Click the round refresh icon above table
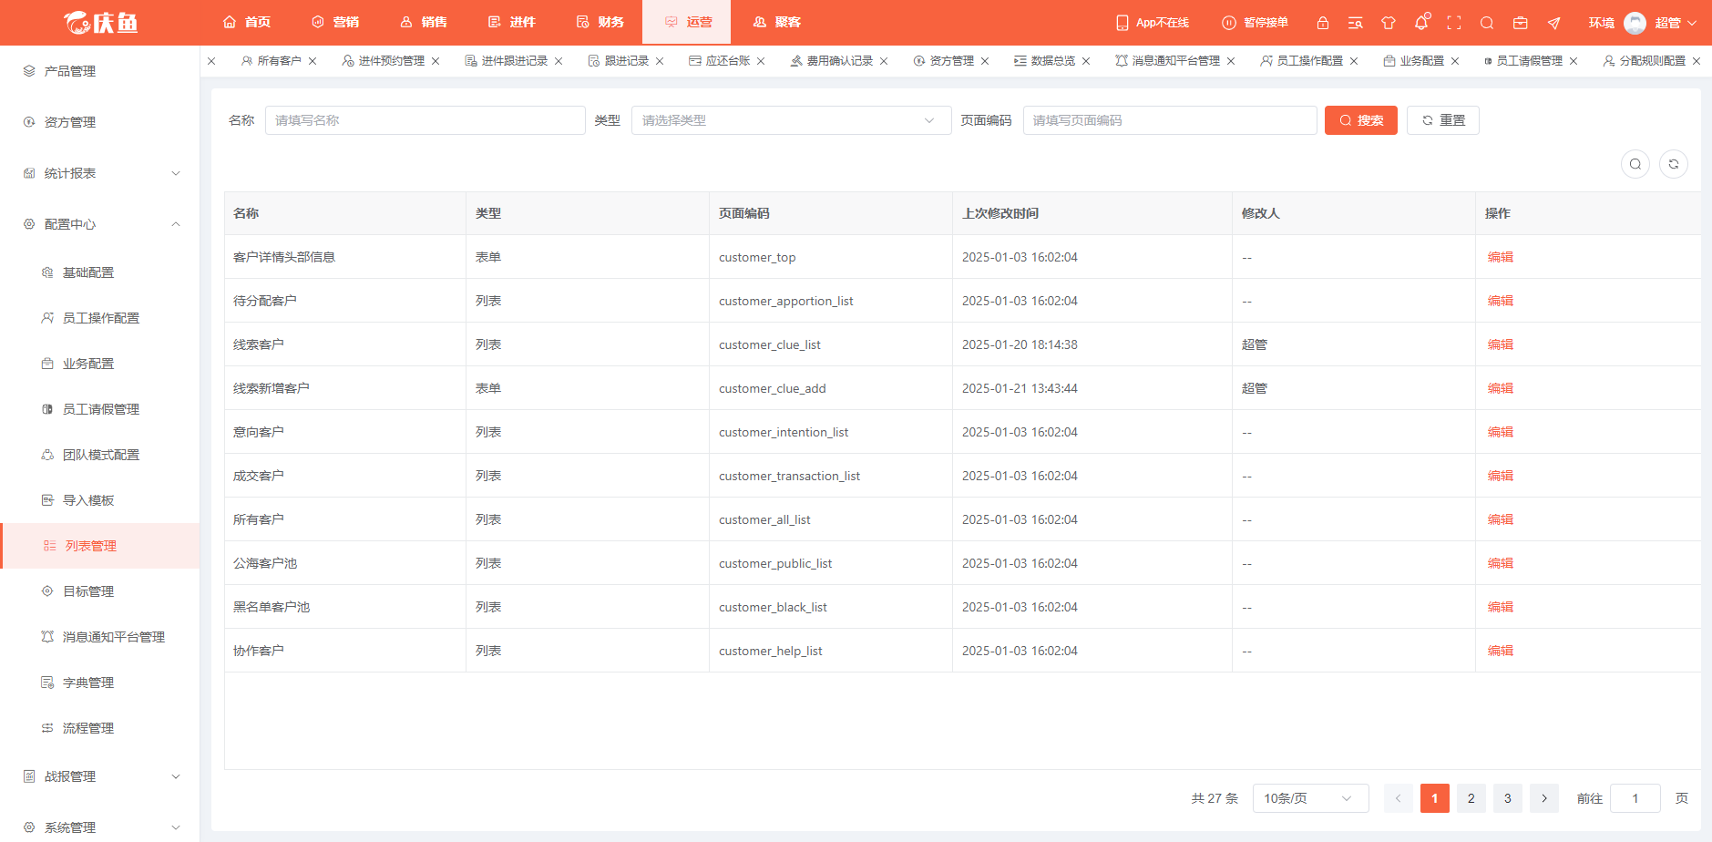The width and height of the screenshot is (1712, 842). pyautogui.click(x=1674, y=164)
